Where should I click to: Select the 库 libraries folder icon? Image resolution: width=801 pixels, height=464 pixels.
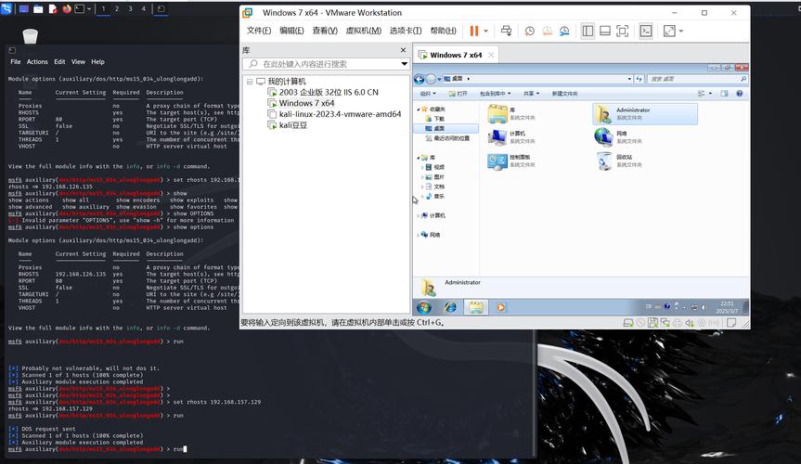(497, 114)
